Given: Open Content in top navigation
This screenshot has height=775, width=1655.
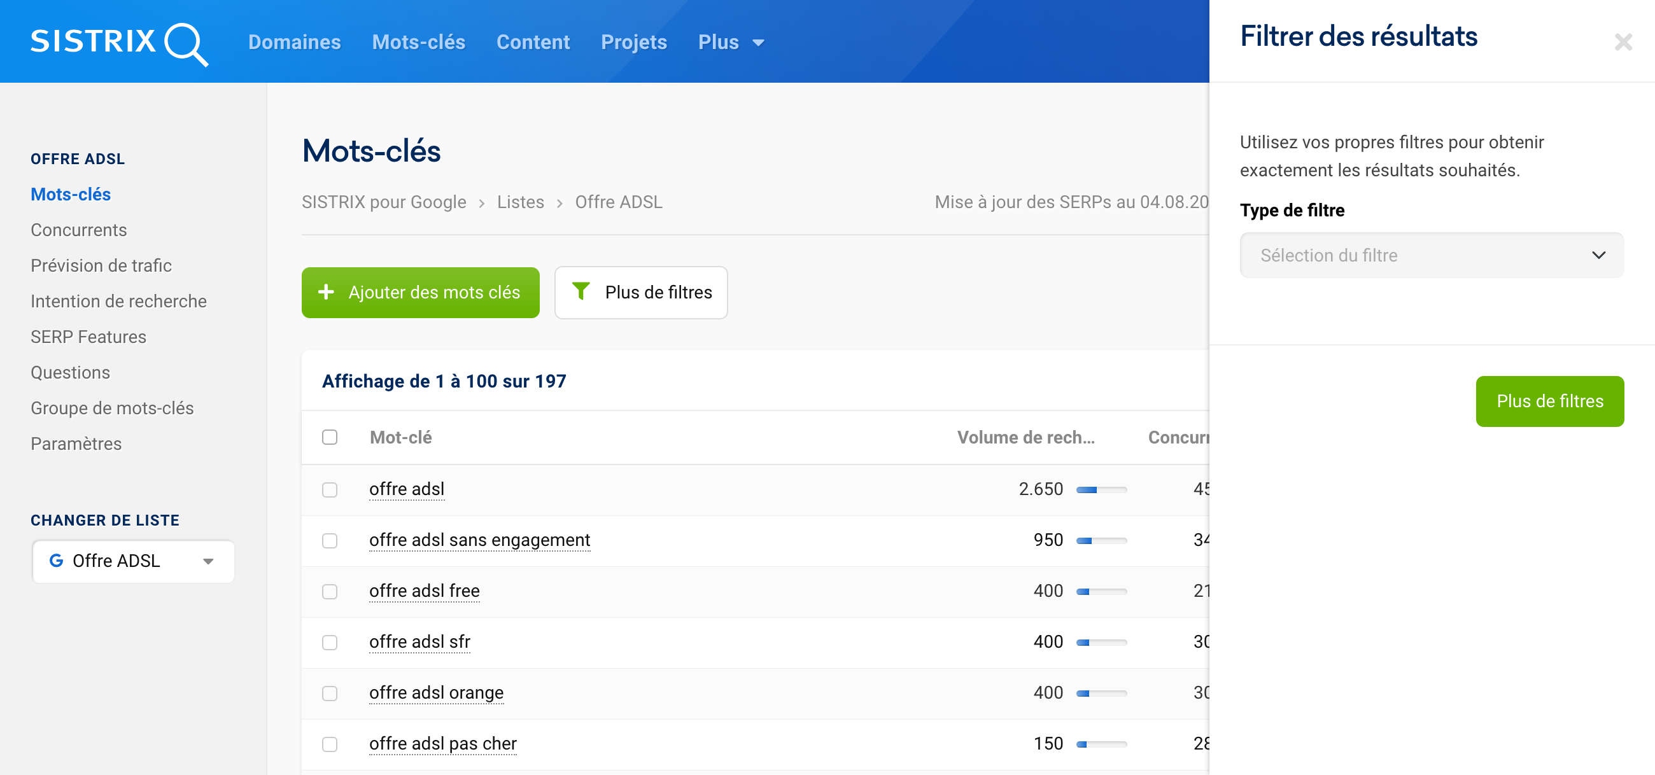Looking at the screenshot, I should [x=533, y=43].
